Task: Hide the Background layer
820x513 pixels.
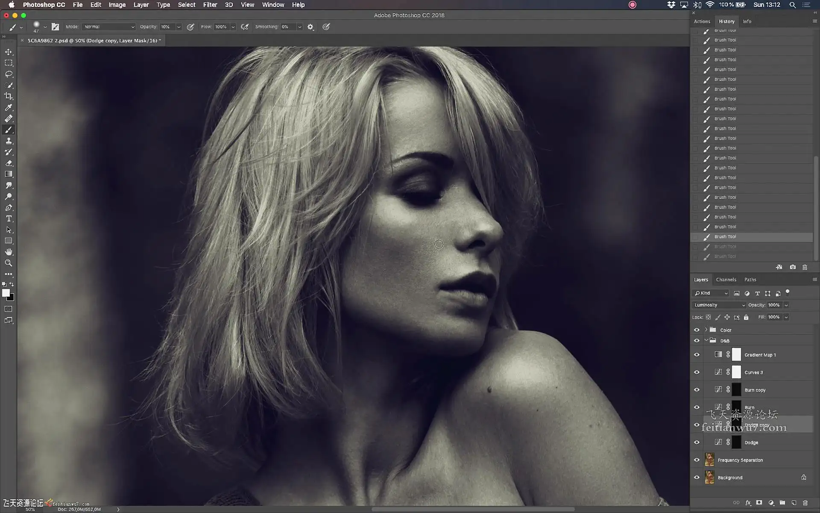Action: point(697,478)
